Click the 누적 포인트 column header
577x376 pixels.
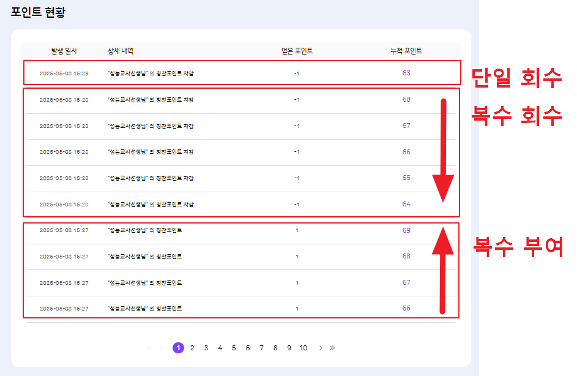406,51
